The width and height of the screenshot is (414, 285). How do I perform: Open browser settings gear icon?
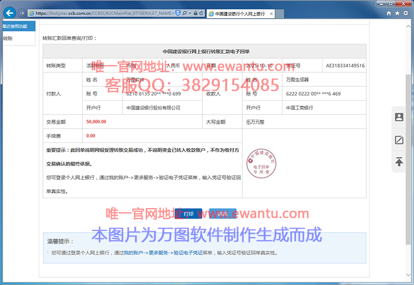pyautogui.click(x=406, y=13)
